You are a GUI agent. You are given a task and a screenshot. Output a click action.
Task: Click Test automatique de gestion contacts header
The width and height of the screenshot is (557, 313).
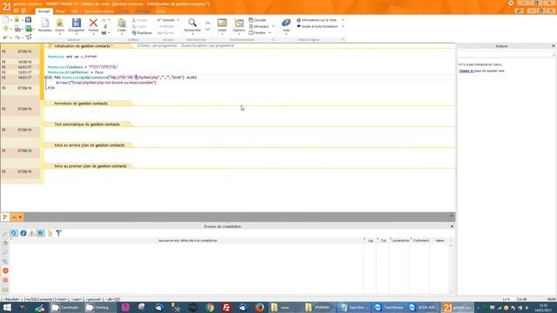[87, 124]
